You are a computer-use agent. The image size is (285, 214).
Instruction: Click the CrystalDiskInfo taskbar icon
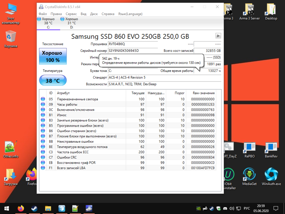[x=89, y=208]
